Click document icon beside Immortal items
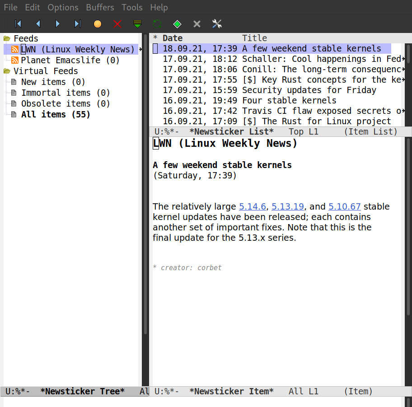This screenshot has width=412, height=407. pyautogui.click(x=14, y=93)
